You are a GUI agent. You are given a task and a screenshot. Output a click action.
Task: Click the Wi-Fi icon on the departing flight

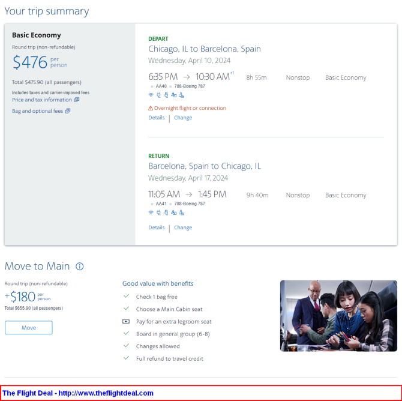151,95
